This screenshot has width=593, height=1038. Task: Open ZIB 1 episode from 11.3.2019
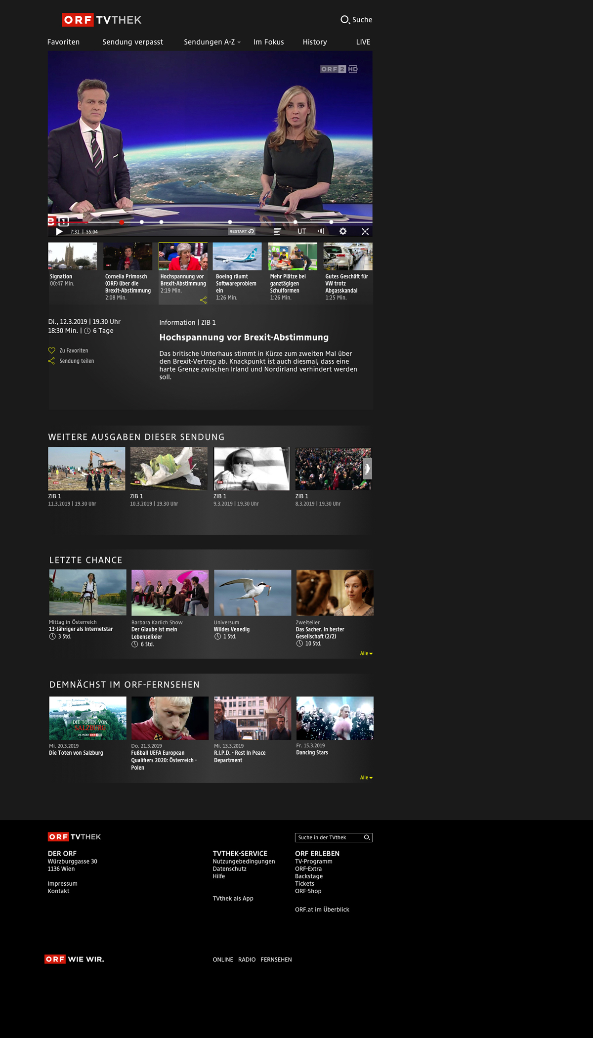[x=86, y=469]
